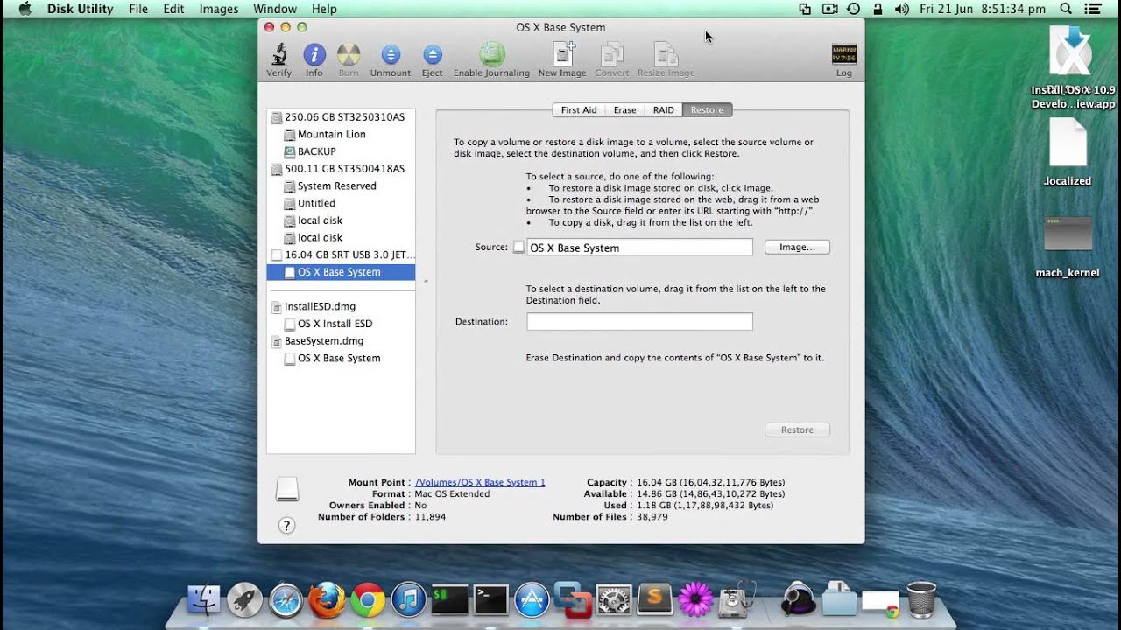
Task: Open the File menu
Action: [138, 9]
